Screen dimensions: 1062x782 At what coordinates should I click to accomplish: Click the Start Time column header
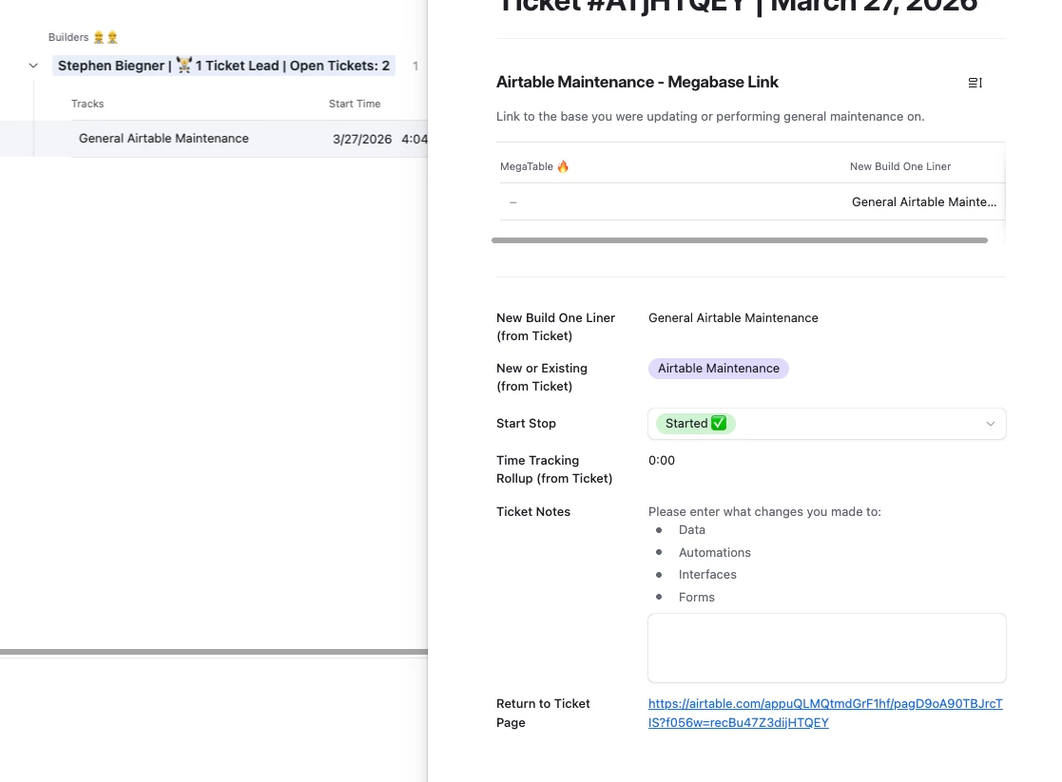coord(355,104)
